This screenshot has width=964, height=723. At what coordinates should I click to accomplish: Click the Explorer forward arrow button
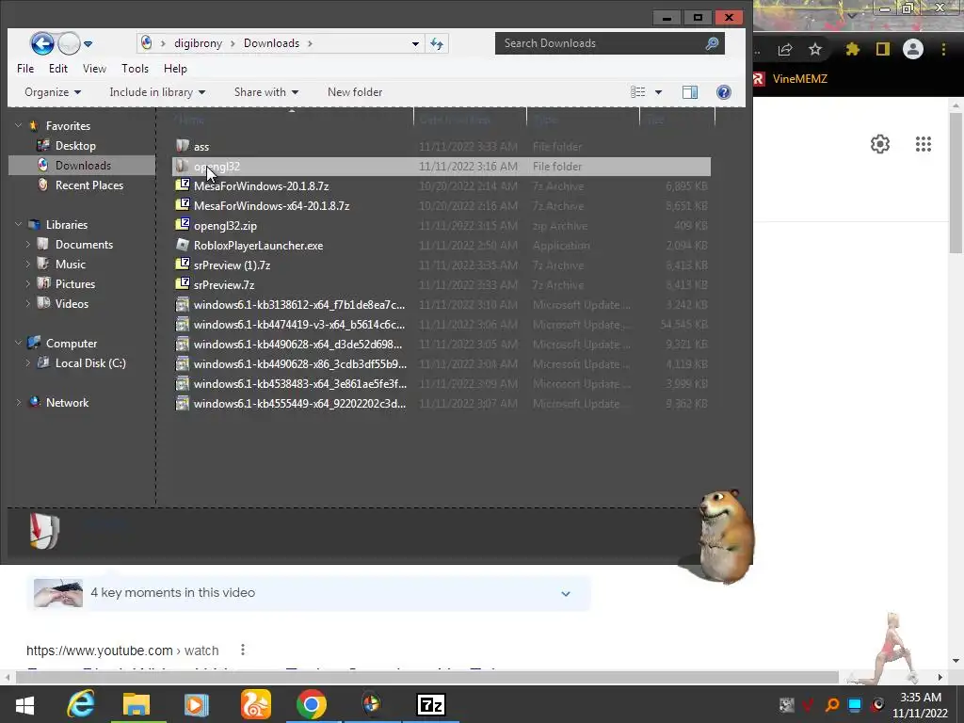(69, 43)
